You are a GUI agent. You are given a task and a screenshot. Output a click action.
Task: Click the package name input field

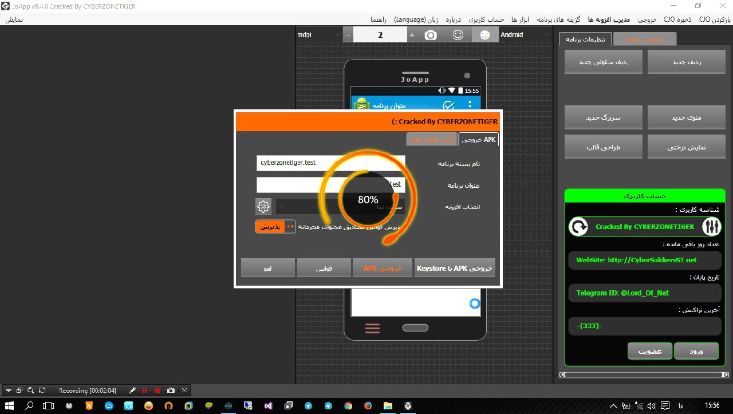[330, 163]
